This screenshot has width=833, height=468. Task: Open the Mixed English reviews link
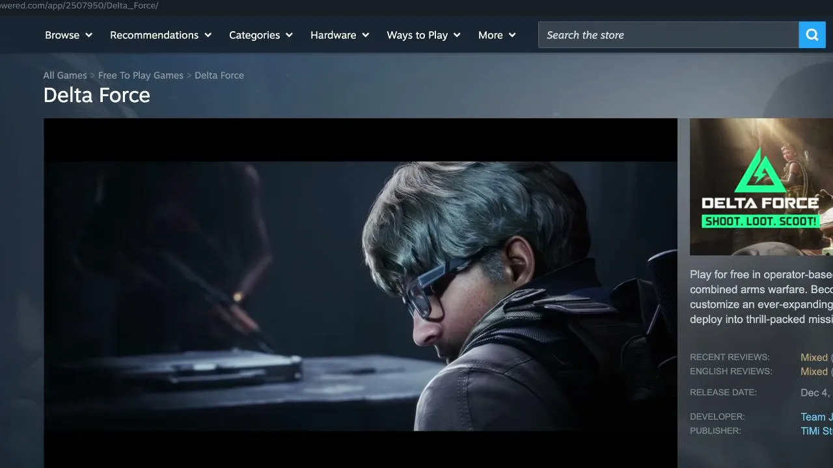pyautogui.click(x=814, y=372)
